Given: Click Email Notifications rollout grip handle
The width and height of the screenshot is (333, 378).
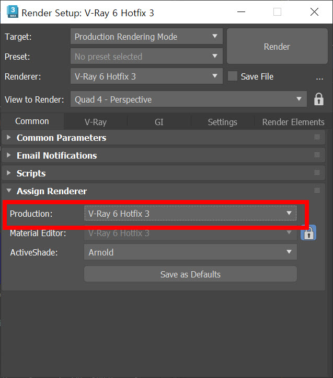Looking at the screenshot, I should click(x=317, y=155).
